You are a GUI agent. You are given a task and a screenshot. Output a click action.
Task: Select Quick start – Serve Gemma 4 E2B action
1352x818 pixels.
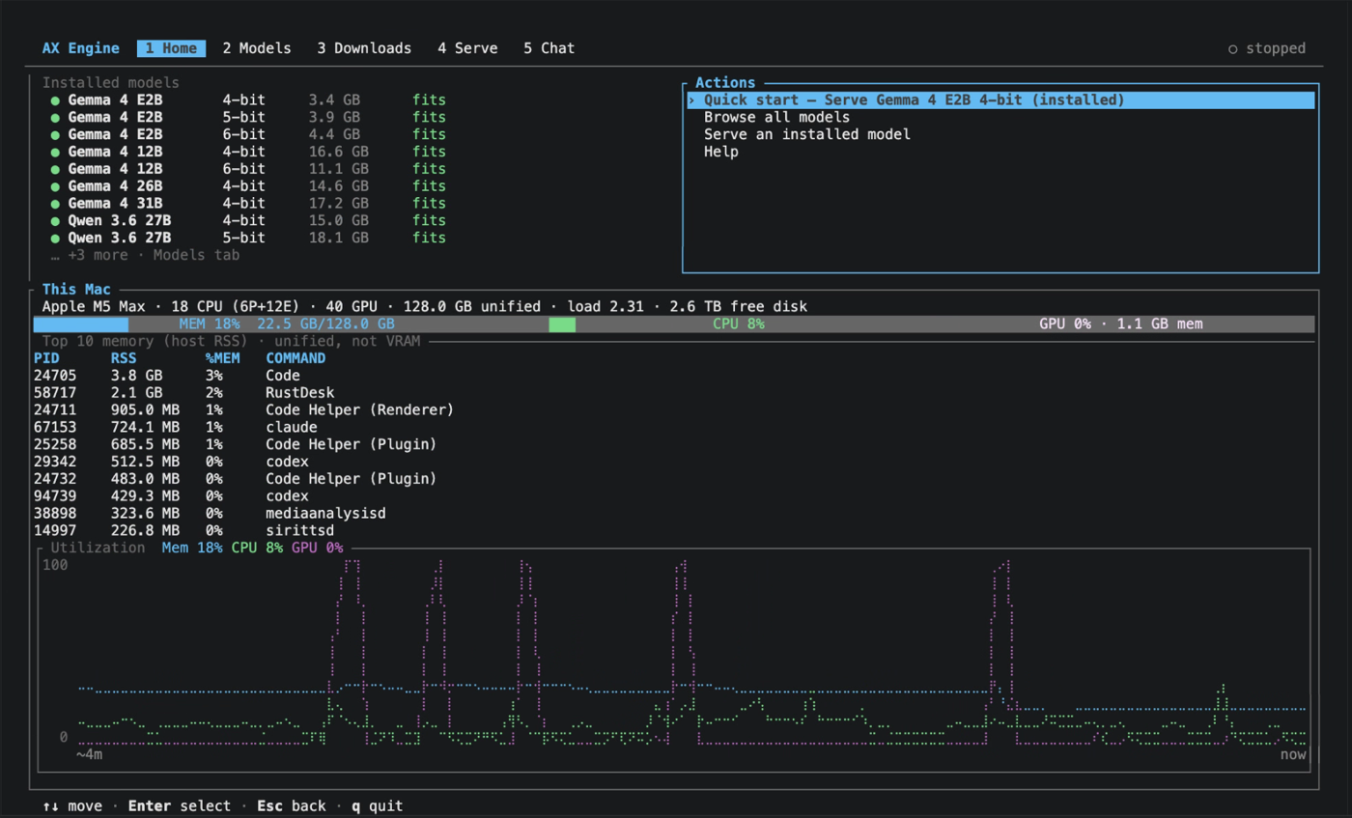[x=1000, y=100]
